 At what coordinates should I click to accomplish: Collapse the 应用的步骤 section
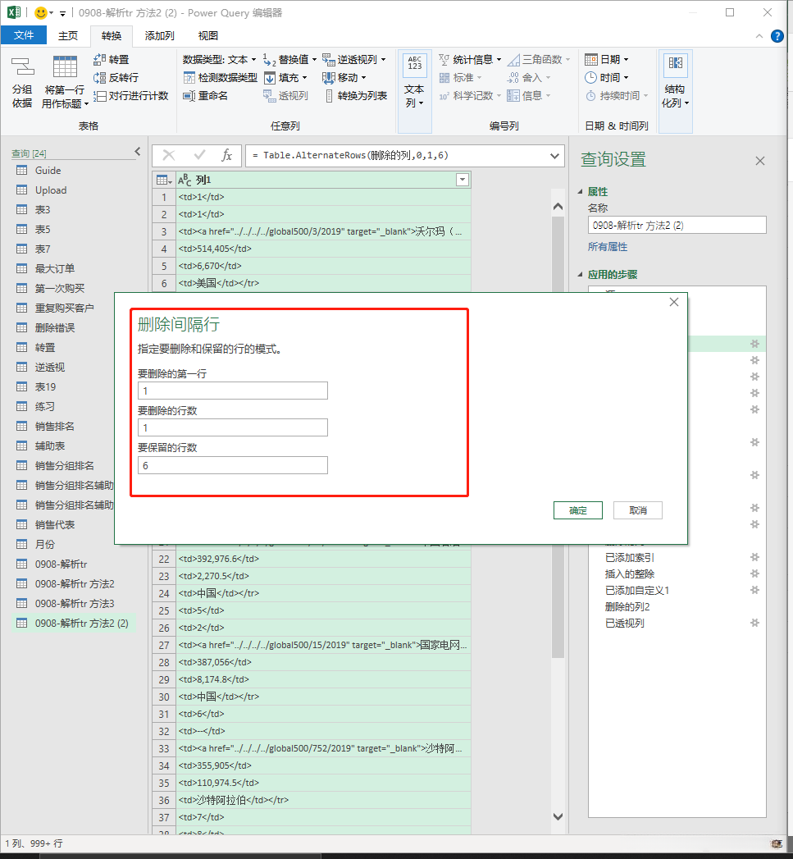point(581,275)
